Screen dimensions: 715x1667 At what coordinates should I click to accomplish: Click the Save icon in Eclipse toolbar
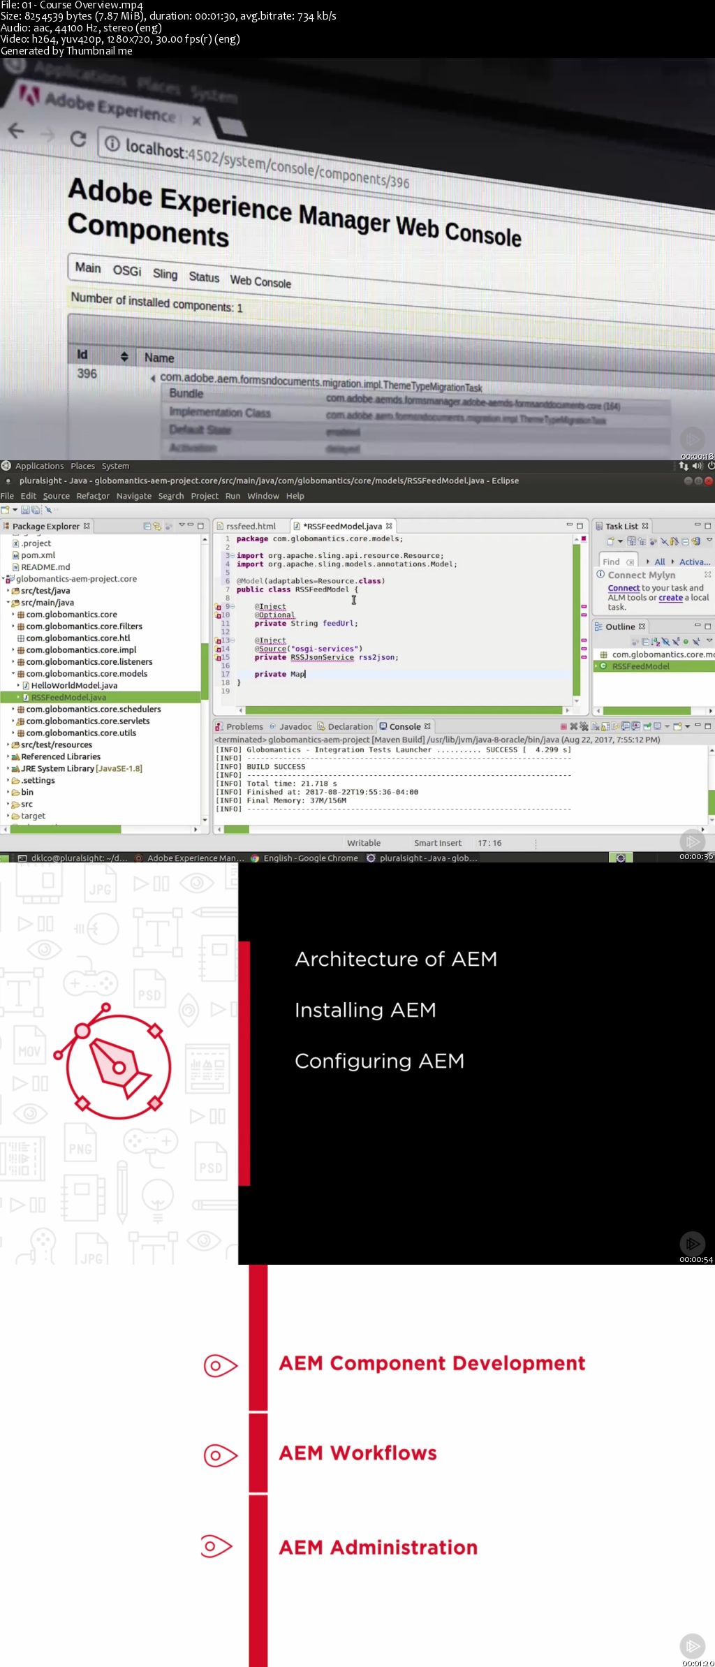pyautogui.click(x=26, y=510)
